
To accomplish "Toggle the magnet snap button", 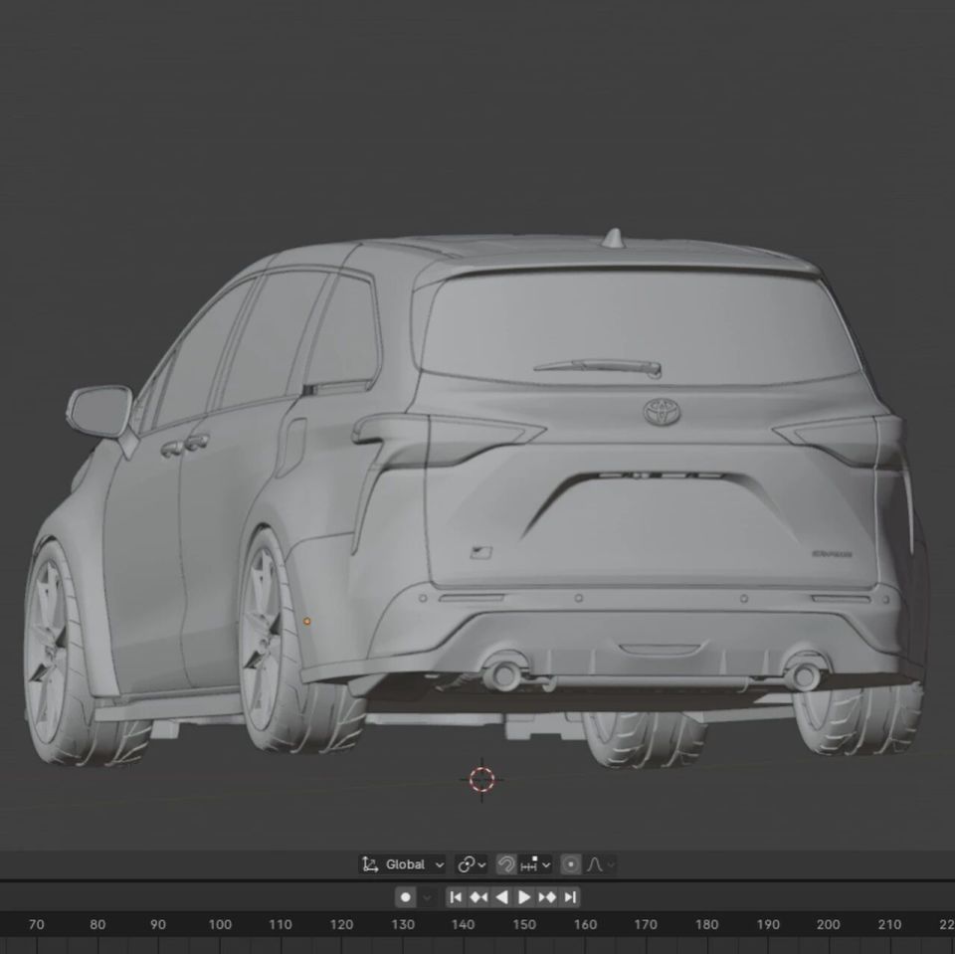I will [x=506, y=864].
